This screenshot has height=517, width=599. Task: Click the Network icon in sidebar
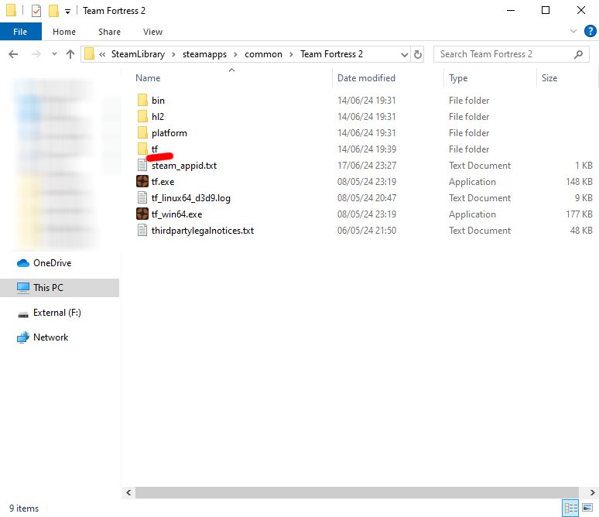point(23,337)
